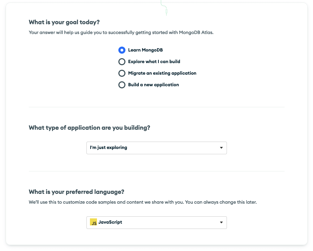Click the JavaScript text in the language field

110,222
